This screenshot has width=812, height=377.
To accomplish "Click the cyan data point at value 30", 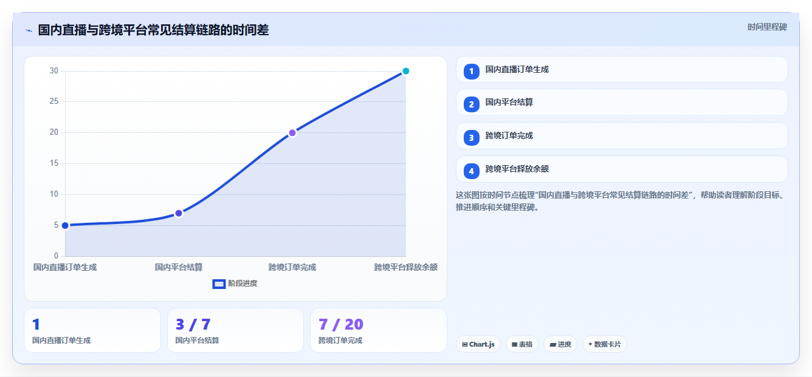I will pyautogui.click(x=406, y=71).
